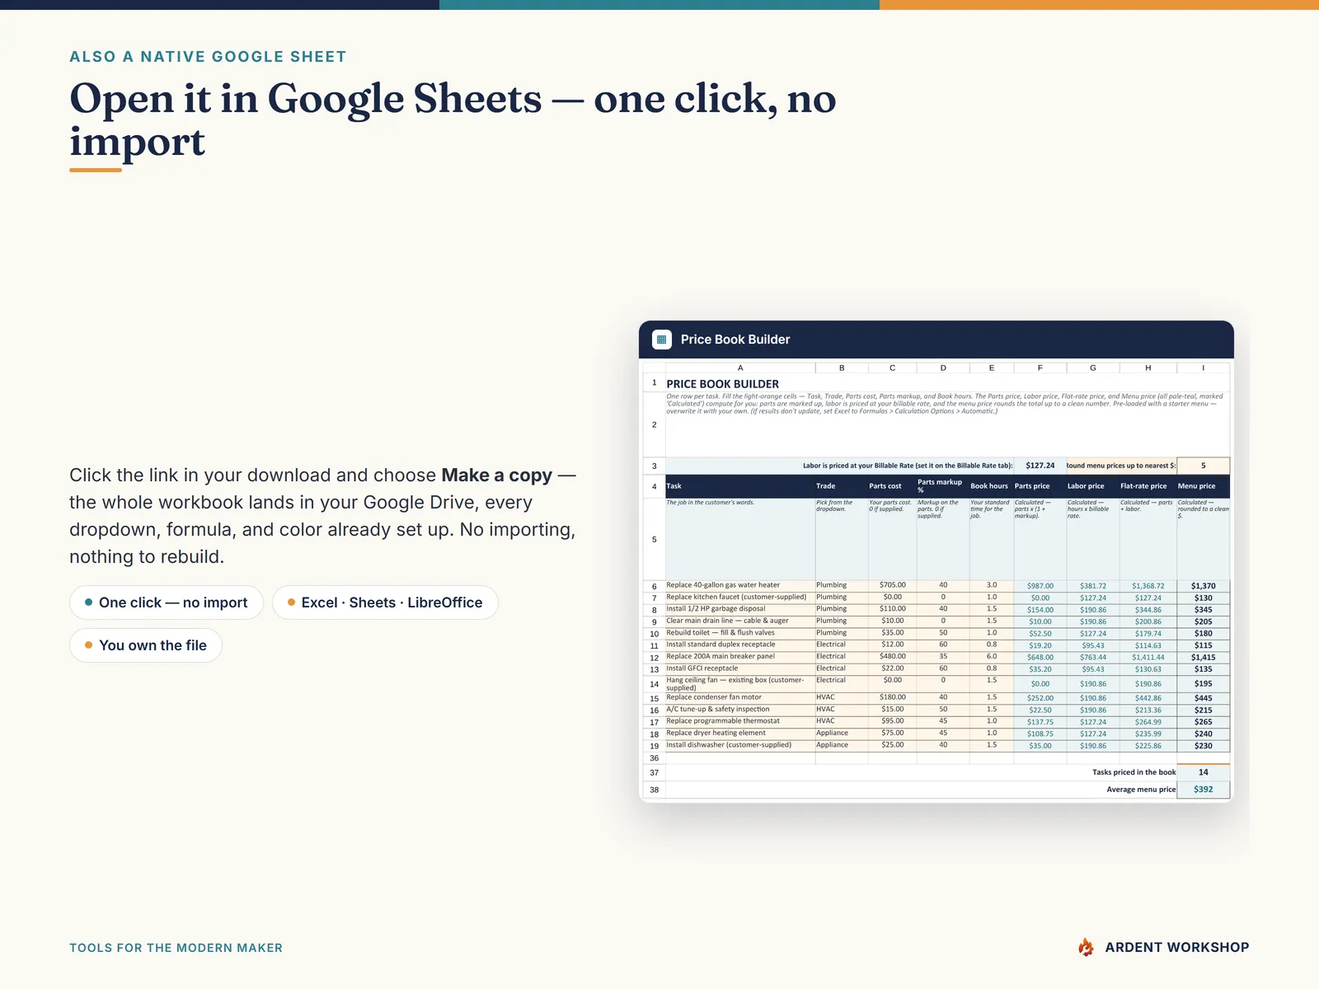
Task: Click the 'Menu price' header cell
Action: click(x=1204, y=486)
